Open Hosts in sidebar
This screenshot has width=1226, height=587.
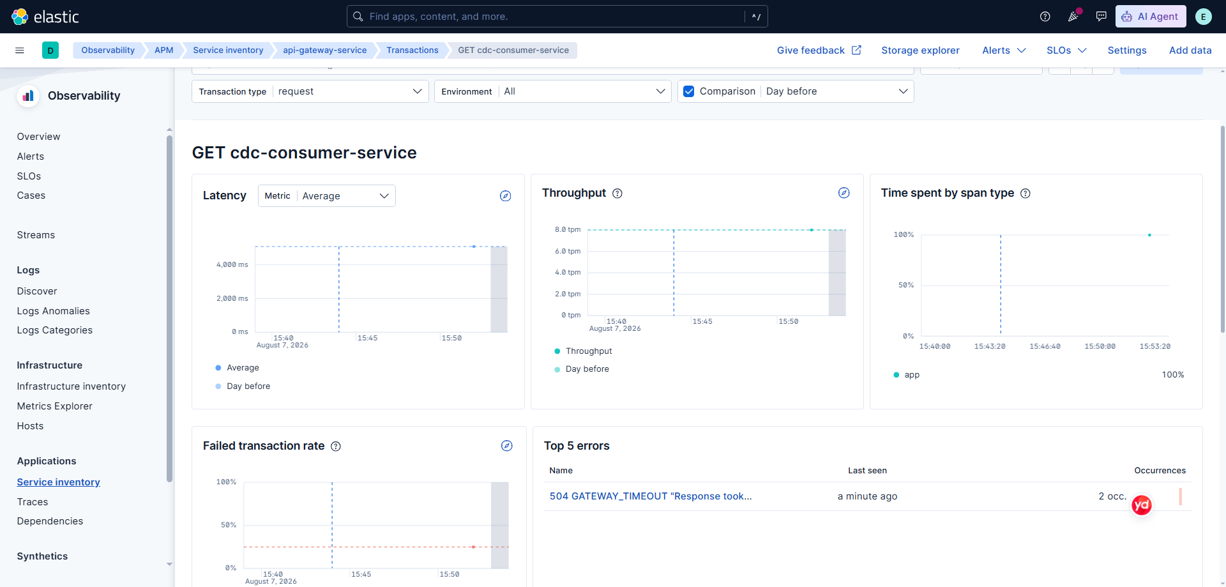click(31, 426)
